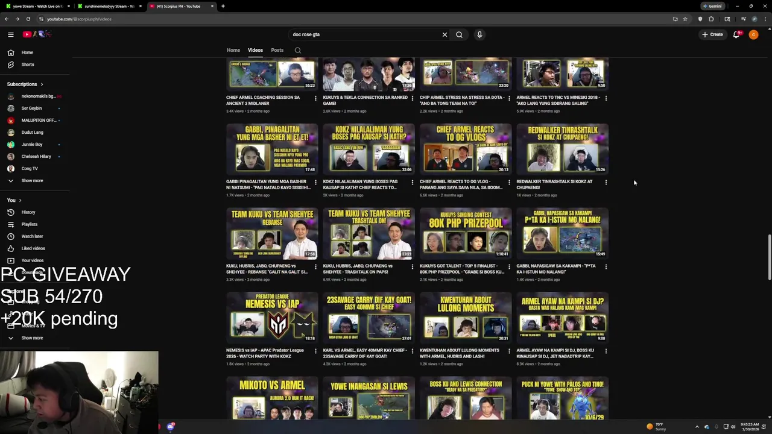
Task: Select the channel Videos tab
Action: click(255, 50)
